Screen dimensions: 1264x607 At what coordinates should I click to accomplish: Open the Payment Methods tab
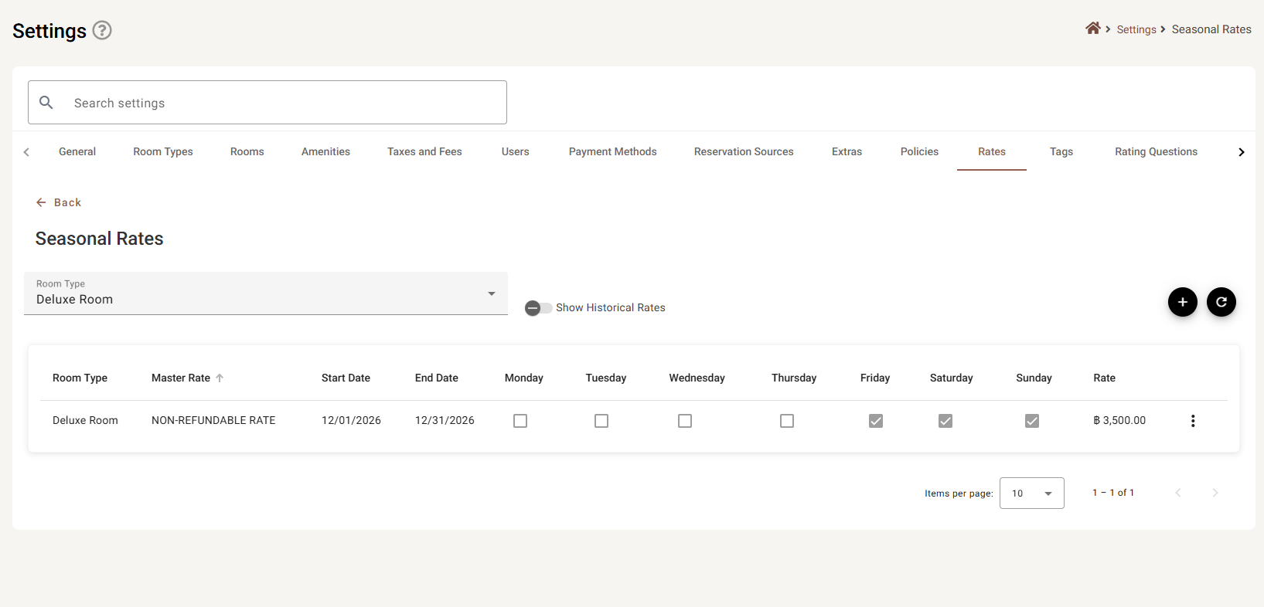point(613,151)
